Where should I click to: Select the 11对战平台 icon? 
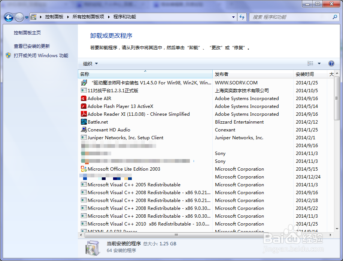pos(84,90)
